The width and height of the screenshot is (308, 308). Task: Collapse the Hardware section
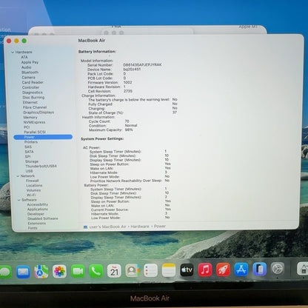click(x=13, y=52)
